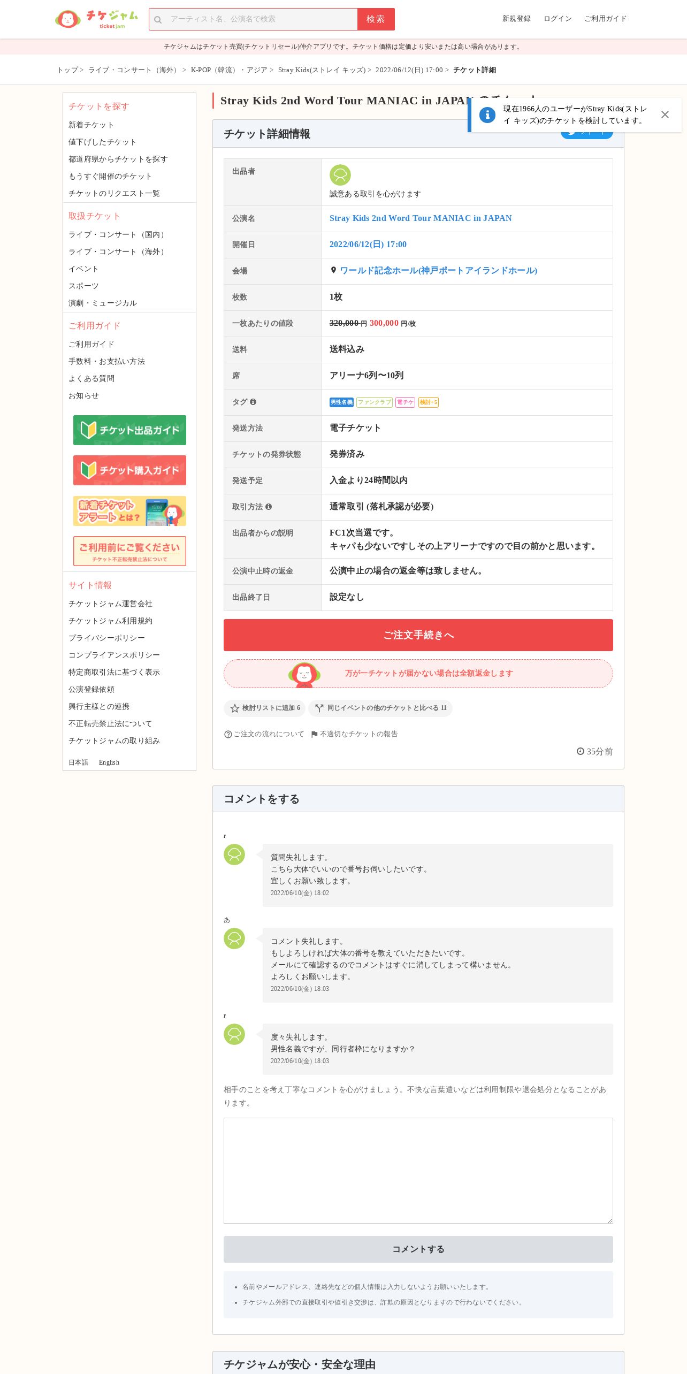The image size is (687, 1374).
Task: Click the 検討+5 tag
Action: (428, 402)
